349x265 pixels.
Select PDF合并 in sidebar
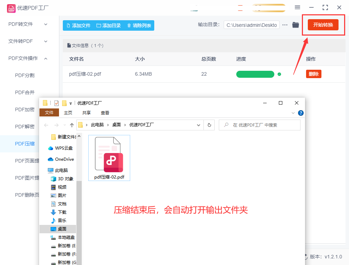coord(25,92)
